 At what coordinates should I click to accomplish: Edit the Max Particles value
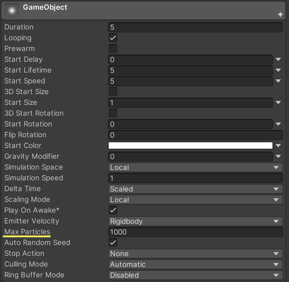coord(195,232)
